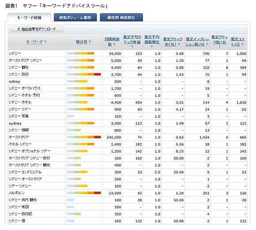Select the keyword シドニー オペラハウス
Viewport: 256px width, 230px height.
coord(25,88)
